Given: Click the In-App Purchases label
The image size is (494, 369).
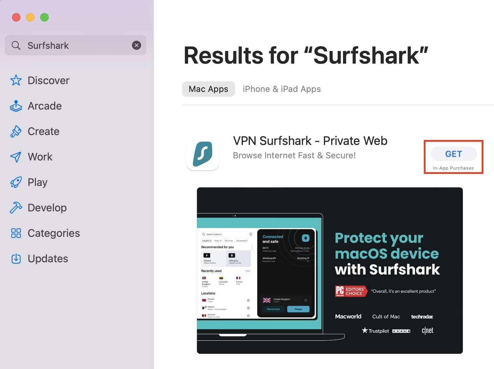Looking at the screenshot, I should tap(453, 168).
